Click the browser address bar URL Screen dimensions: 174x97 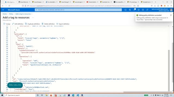[x=80, y=6]
